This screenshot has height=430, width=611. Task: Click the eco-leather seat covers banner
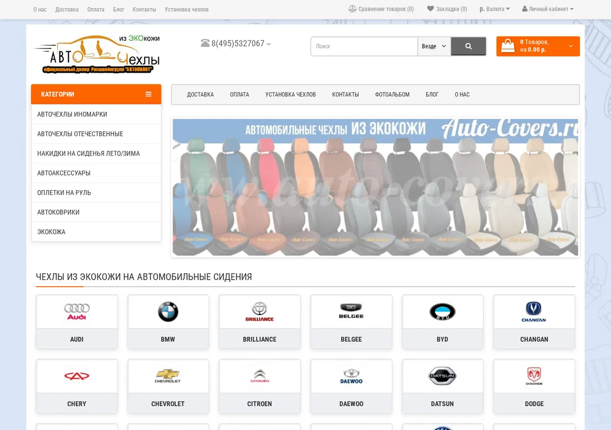click(x=375, y=187)
